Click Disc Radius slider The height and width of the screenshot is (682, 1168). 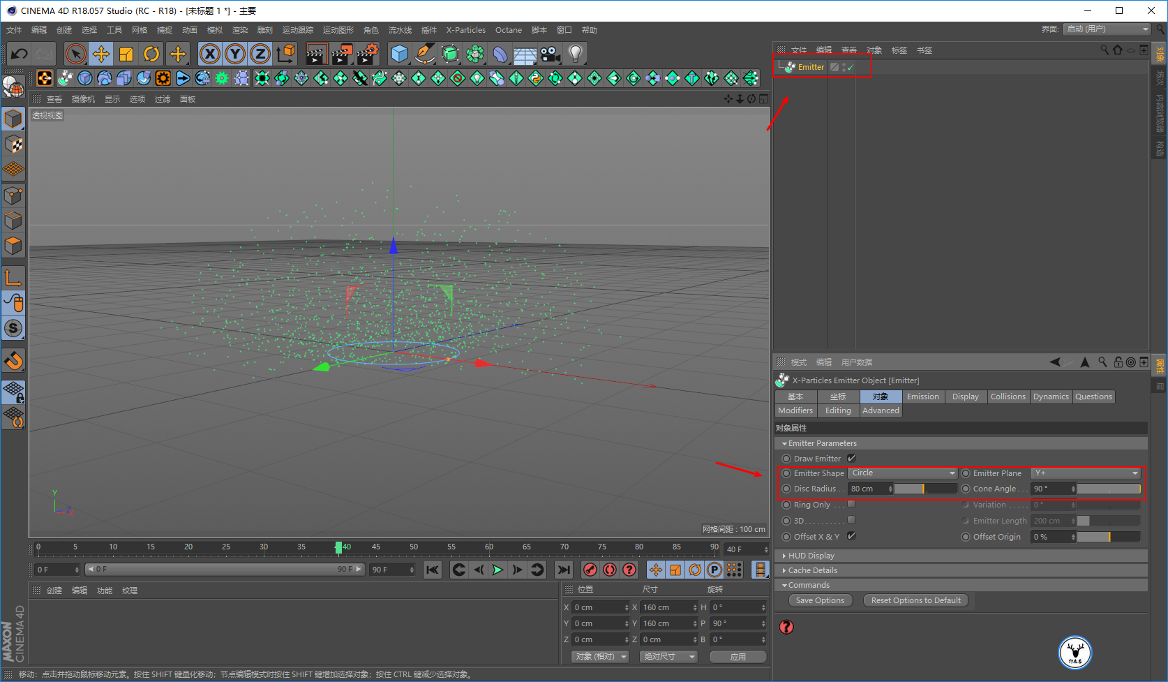[x=926, y=489]
